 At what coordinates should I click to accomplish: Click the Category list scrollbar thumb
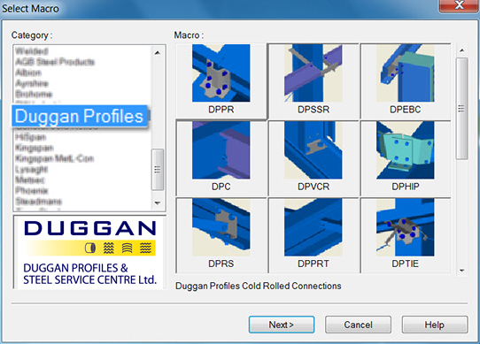click(x=158, y=170)
